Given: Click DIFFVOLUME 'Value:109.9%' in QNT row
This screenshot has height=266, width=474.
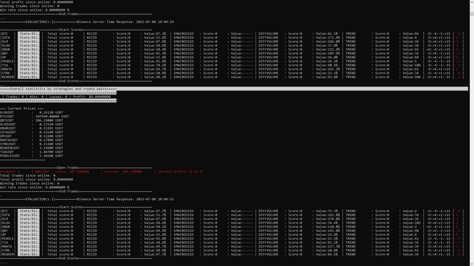Looking at the screenshot, I should [328, 53].
